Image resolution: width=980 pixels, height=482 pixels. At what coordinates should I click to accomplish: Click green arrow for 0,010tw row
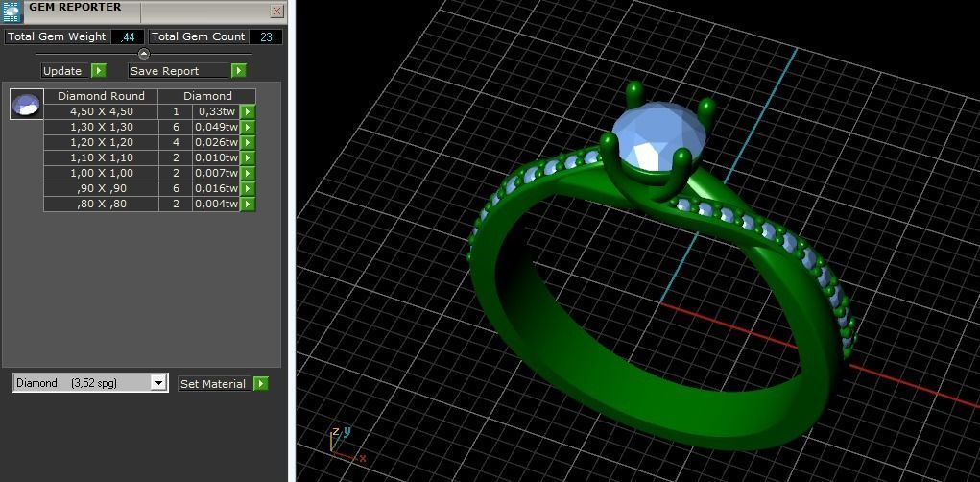[x=249, y=157]
